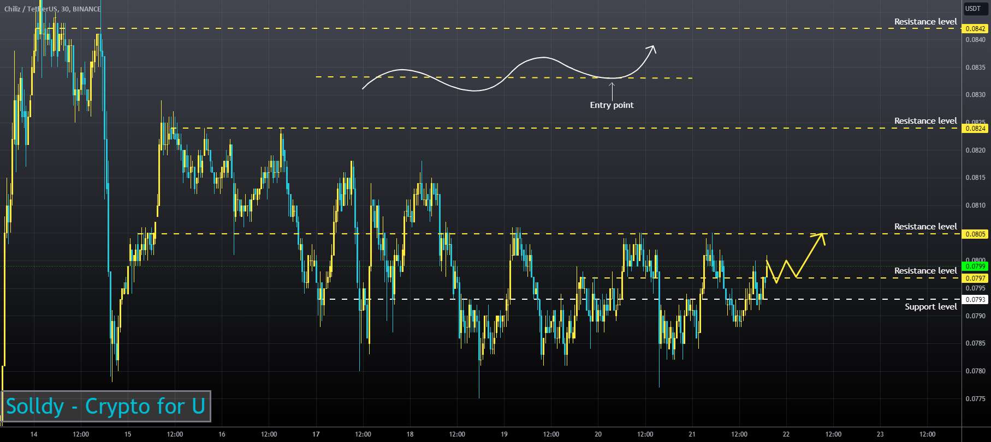This screenshot has height=442, width=991.
Task: Select the 0.0797 yellow price tag
Action: [x=975, y=278]
